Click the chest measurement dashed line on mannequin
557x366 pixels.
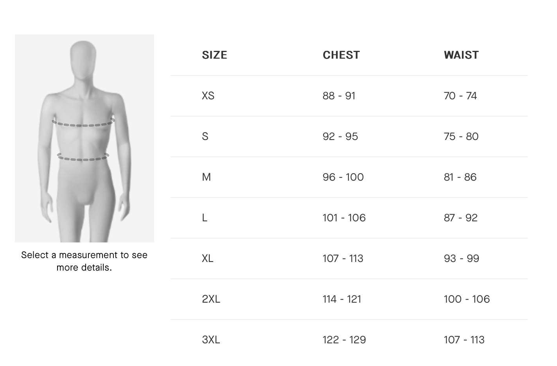coord(83,123)
